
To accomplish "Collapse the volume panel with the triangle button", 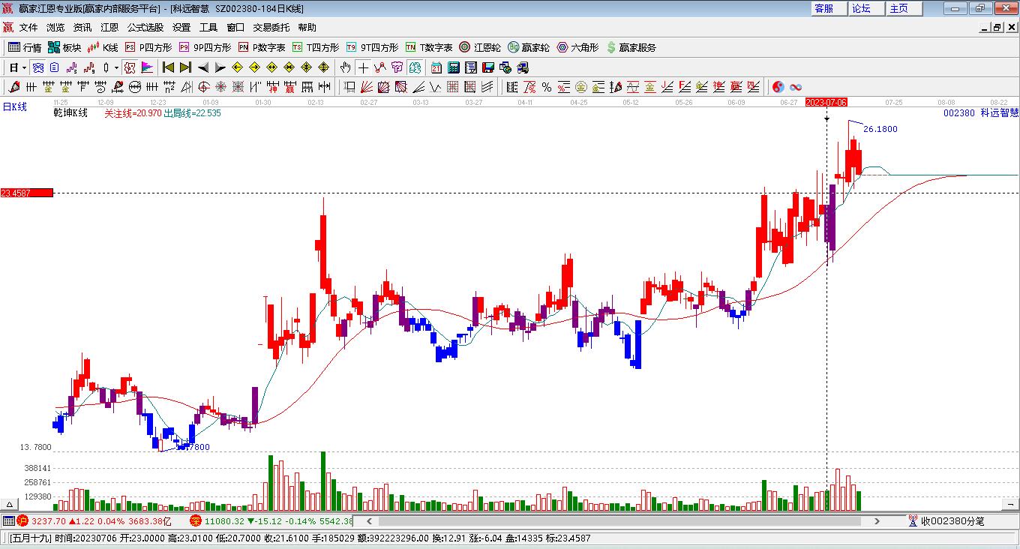I will click(10, 505).
